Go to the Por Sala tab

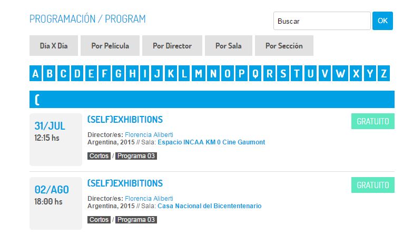tap(229, 46)
